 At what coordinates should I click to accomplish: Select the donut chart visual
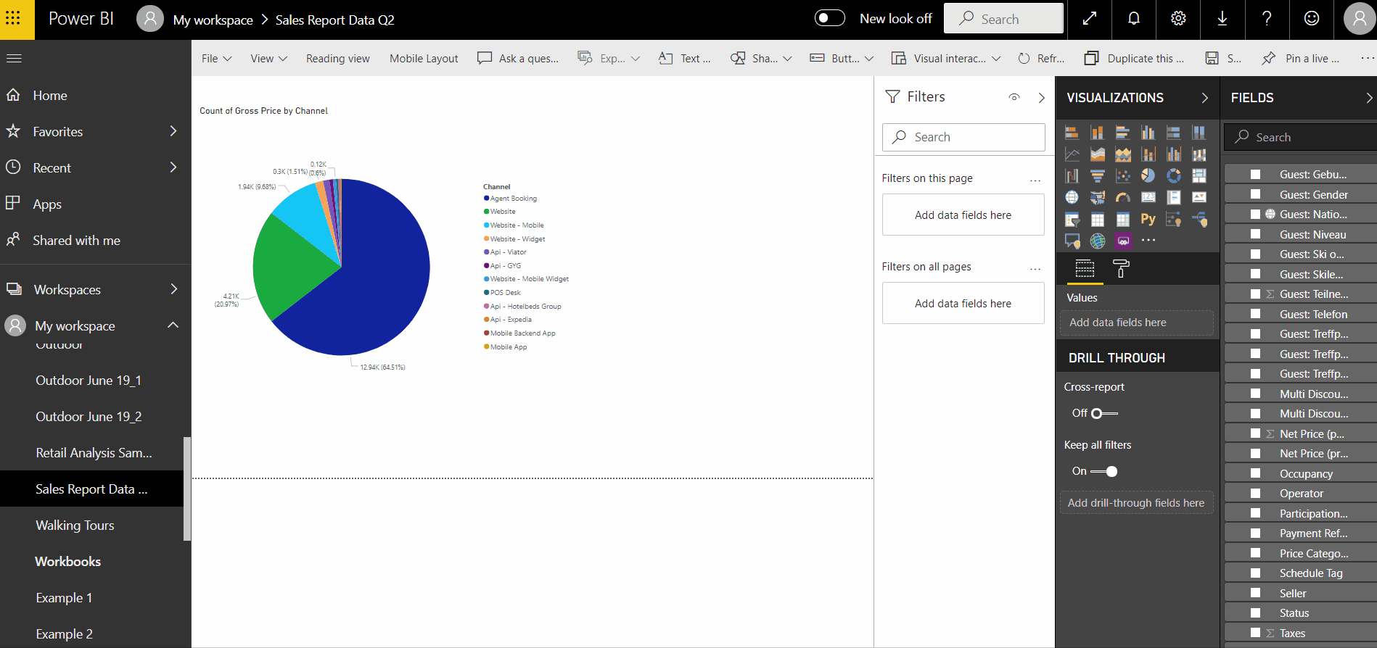1173,175
